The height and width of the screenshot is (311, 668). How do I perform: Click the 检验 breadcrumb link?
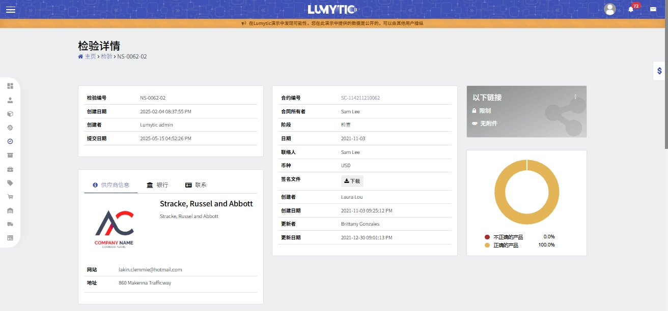coord(106,56)
